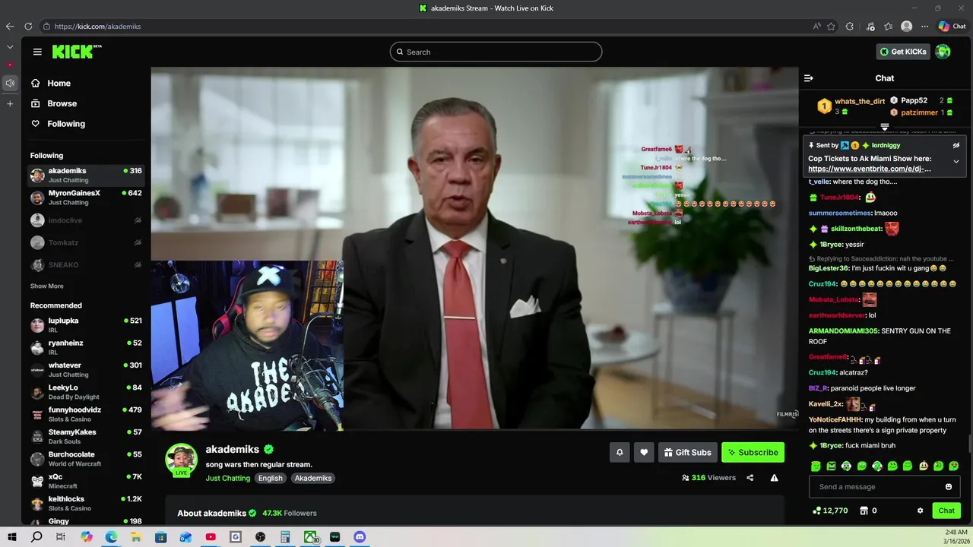
Task: Insert the first green flat-top emote
Action: pos(816,466)
